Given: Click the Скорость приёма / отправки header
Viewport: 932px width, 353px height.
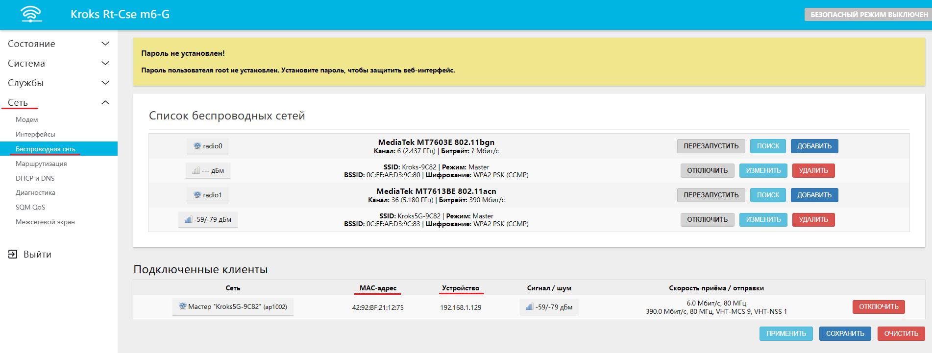Looking at the screenshot, I should click(x=716, y=288).
